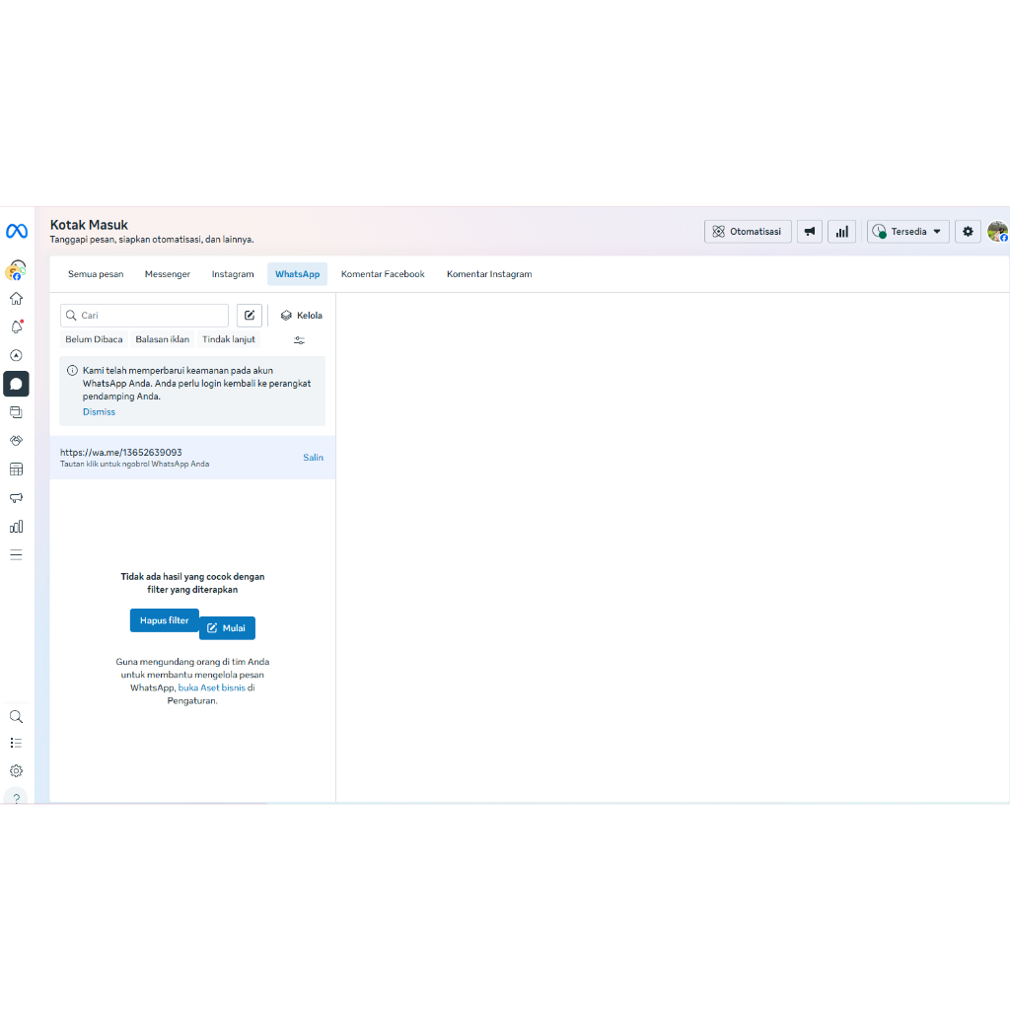Screen dimensions: 1010x1010
Task: Click the compose new message icon
Action: [x=250, y=316]
